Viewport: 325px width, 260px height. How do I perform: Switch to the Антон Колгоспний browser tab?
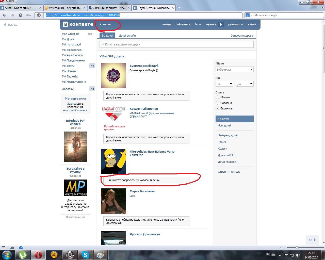tap(21, 8)
